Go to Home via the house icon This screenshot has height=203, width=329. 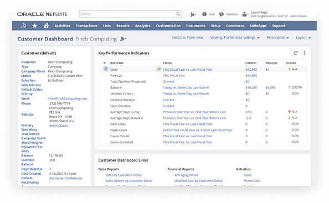pos(46,25)
